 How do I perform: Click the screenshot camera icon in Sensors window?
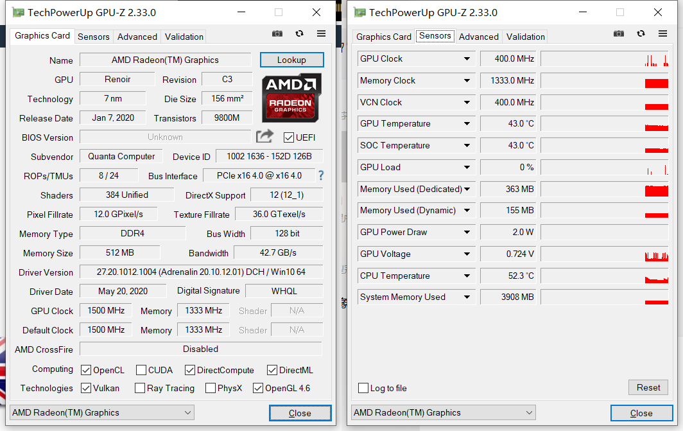pyautogui.click(x=619, y=33)
